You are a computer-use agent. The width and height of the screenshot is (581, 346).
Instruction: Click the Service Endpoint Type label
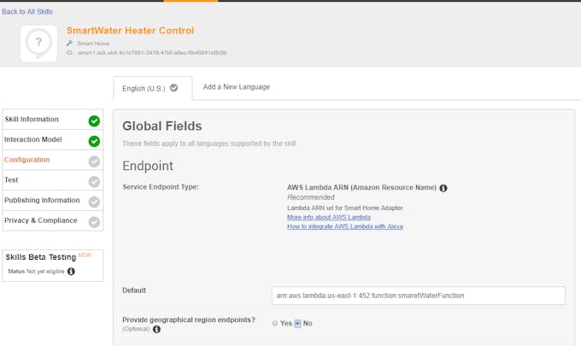point(161,187)
